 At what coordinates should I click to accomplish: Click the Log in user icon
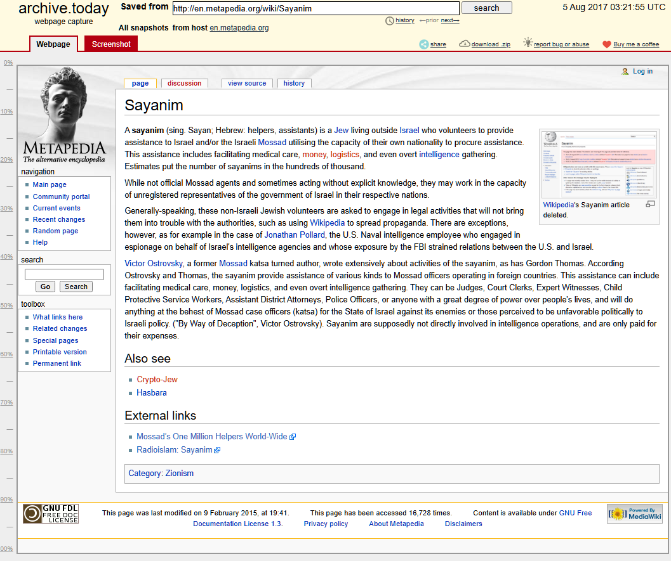click(x=625, y=72)
